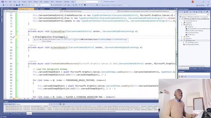Collapse the AnimatedDraw method outline at line 74
Screen dimensions: 211x118
(x=17, y=31)
